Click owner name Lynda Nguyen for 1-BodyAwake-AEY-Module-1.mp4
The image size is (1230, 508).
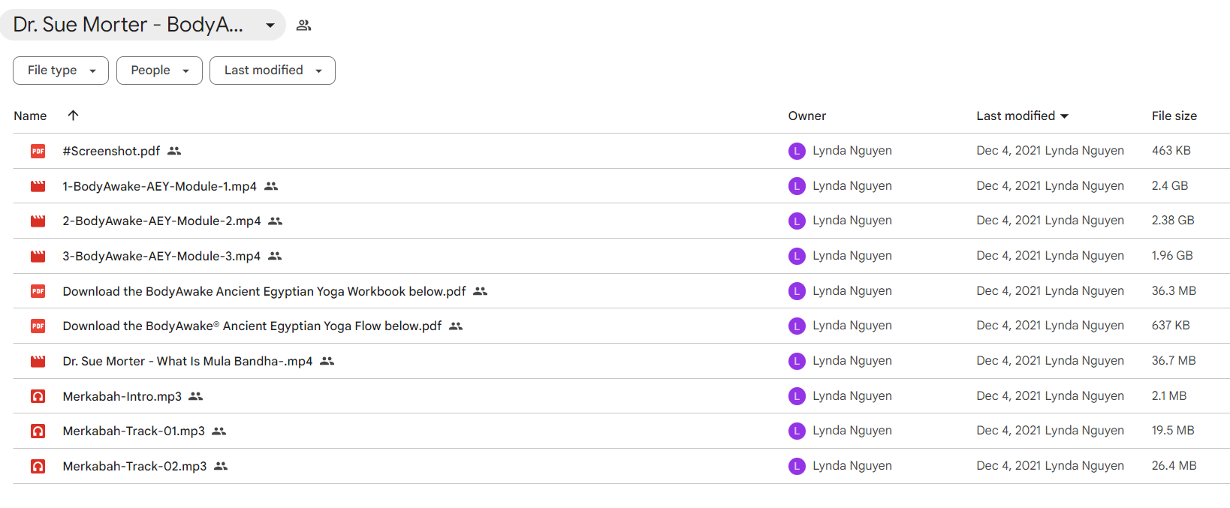(x=852, y=186)
